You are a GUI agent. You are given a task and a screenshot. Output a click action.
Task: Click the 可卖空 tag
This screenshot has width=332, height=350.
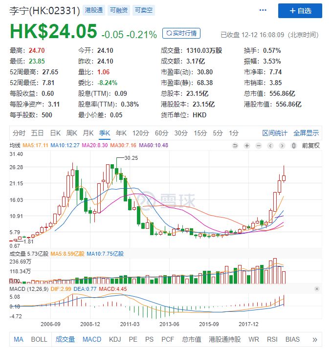coord(144,10)
